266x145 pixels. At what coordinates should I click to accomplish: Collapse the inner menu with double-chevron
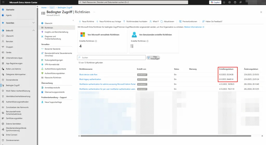(x=73, y=20)
